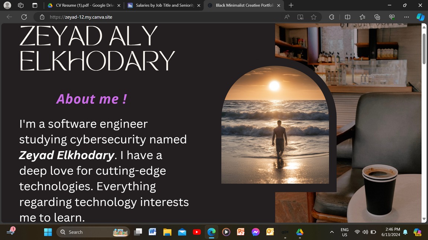The image size is (428, 240).
Task: Expand hidden system tray icons chevron
Action: pos(332,232)
